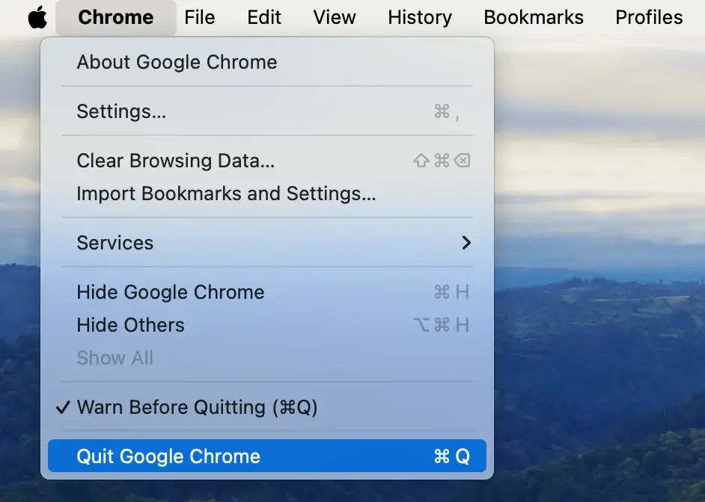
Task: Expand the Services submenu
Action: 267,243
